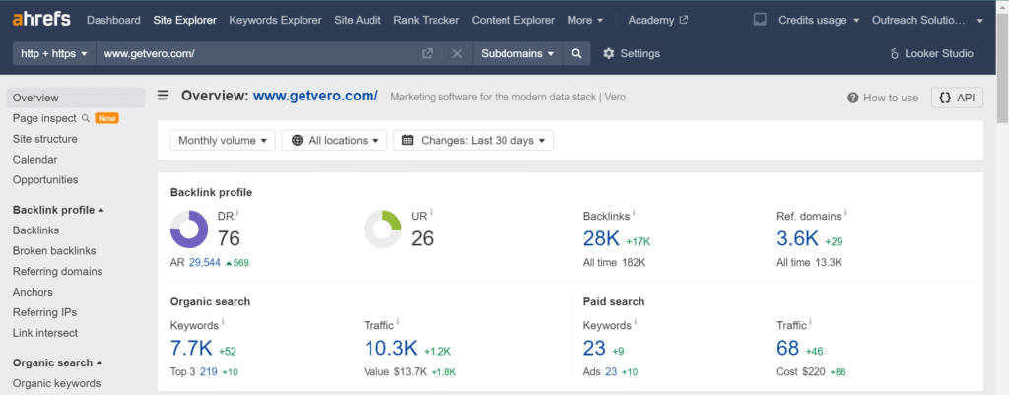The width and height of the screenshot is (1009, 395).
Task: Click the Paid Keywords info icon
Action: tap(635, 322)
